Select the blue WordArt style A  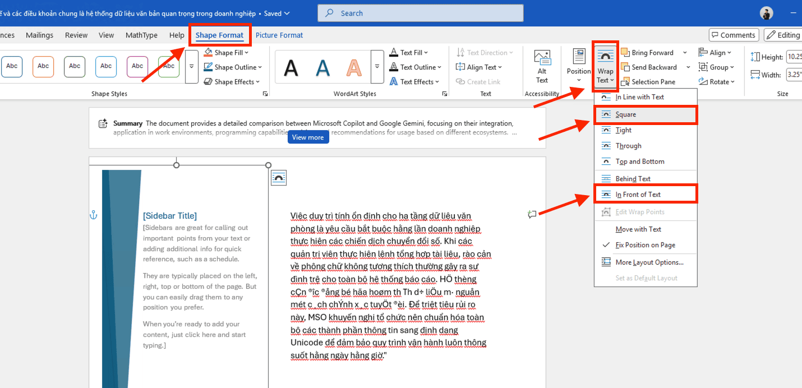[x=322, y=67]
